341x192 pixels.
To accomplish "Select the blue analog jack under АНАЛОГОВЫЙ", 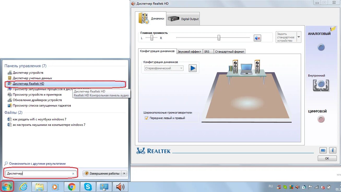I will [x=321, y=47].
